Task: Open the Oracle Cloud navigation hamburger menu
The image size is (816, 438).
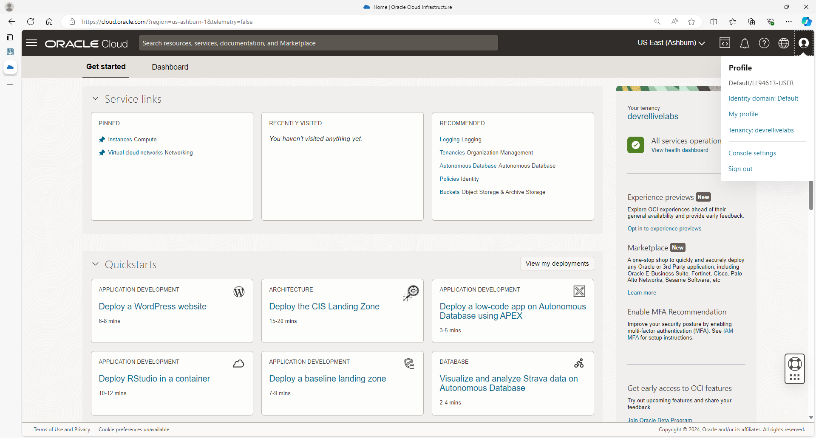Action: coord(31,43)
